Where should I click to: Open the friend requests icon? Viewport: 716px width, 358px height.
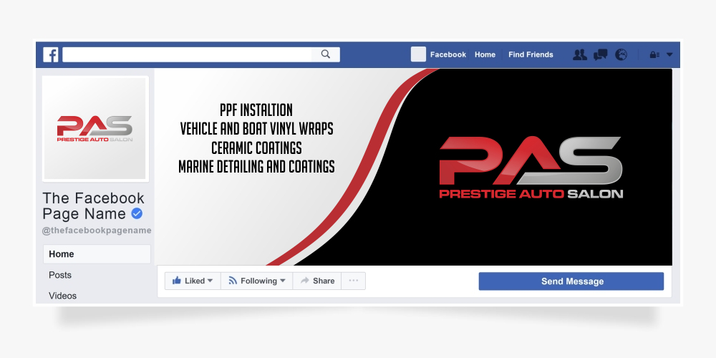pos(580,55)
